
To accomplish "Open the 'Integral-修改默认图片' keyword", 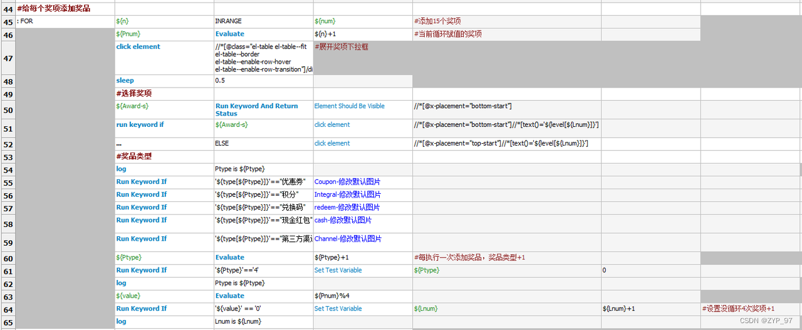I will tap(363, 195).
